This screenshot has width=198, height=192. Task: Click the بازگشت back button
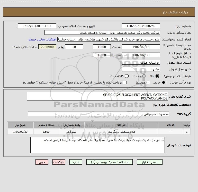click(59, 162)
